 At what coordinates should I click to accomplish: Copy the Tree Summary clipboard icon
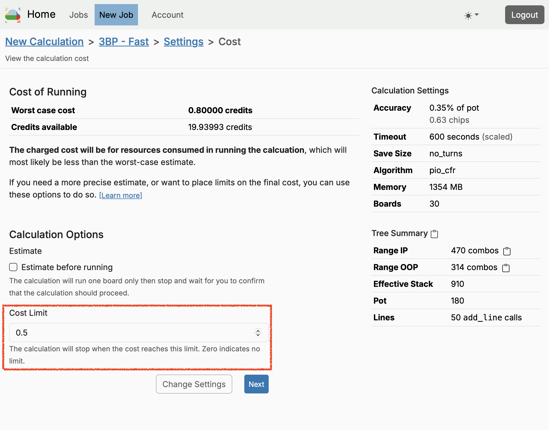click(434, 234)
